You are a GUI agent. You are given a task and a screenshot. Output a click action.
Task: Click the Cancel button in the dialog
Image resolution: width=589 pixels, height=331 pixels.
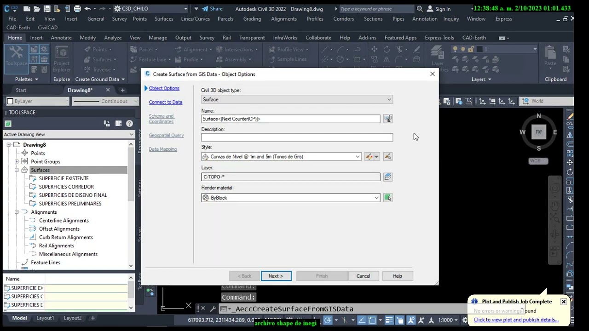[x=363, y=276]
